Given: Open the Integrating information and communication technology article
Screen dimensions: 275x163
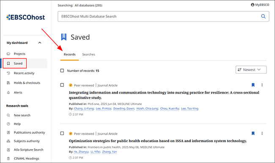Looking at the screenshot, I should click(x=164, y=95).
